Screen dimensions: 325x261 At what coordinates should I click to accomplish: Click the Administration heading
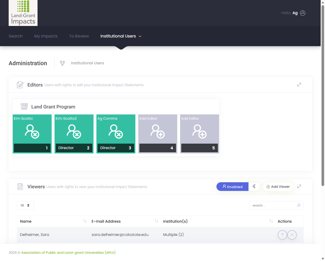[x=28, y=63]
